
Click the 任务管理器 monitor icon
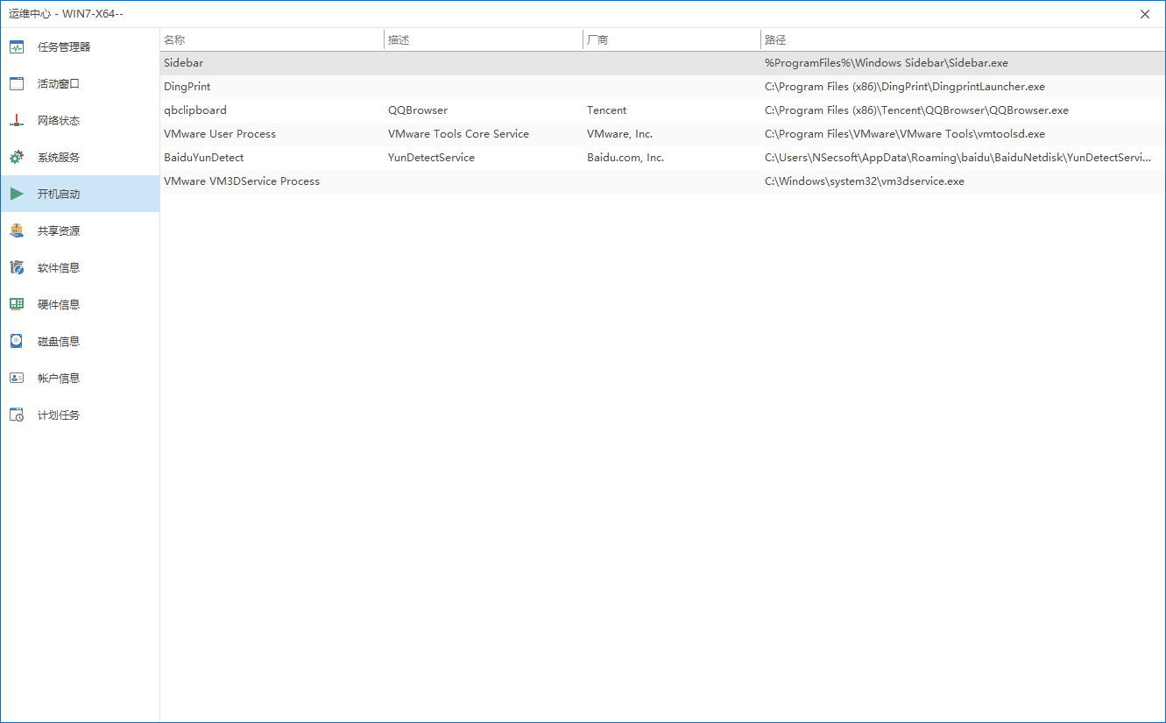(17, 47)
